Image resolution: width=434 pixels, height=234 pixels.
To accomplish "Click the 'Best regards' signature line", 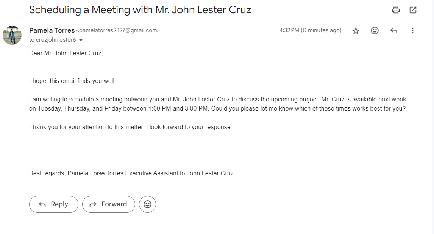I will [131, 173].
